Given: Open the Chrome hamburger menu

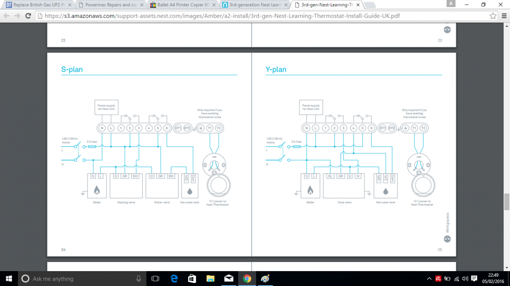Looking at the screenshot, I should tap(503, 16).
